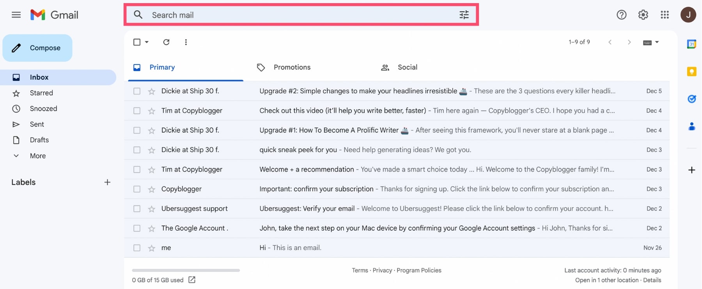Open the Welcome + a recommendation email

[x=397, y=170]
